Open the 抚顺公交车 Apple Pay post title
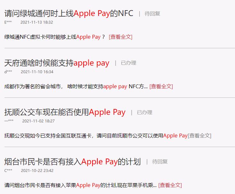This screenshot has height=194, width=235. 65,112
